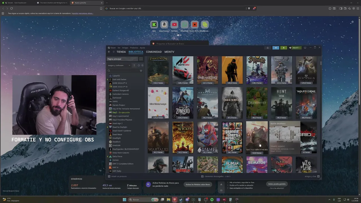Open the Amigos menu in Steam
Viewport: 361px width, 203px height.
click(x=125, y=48)
